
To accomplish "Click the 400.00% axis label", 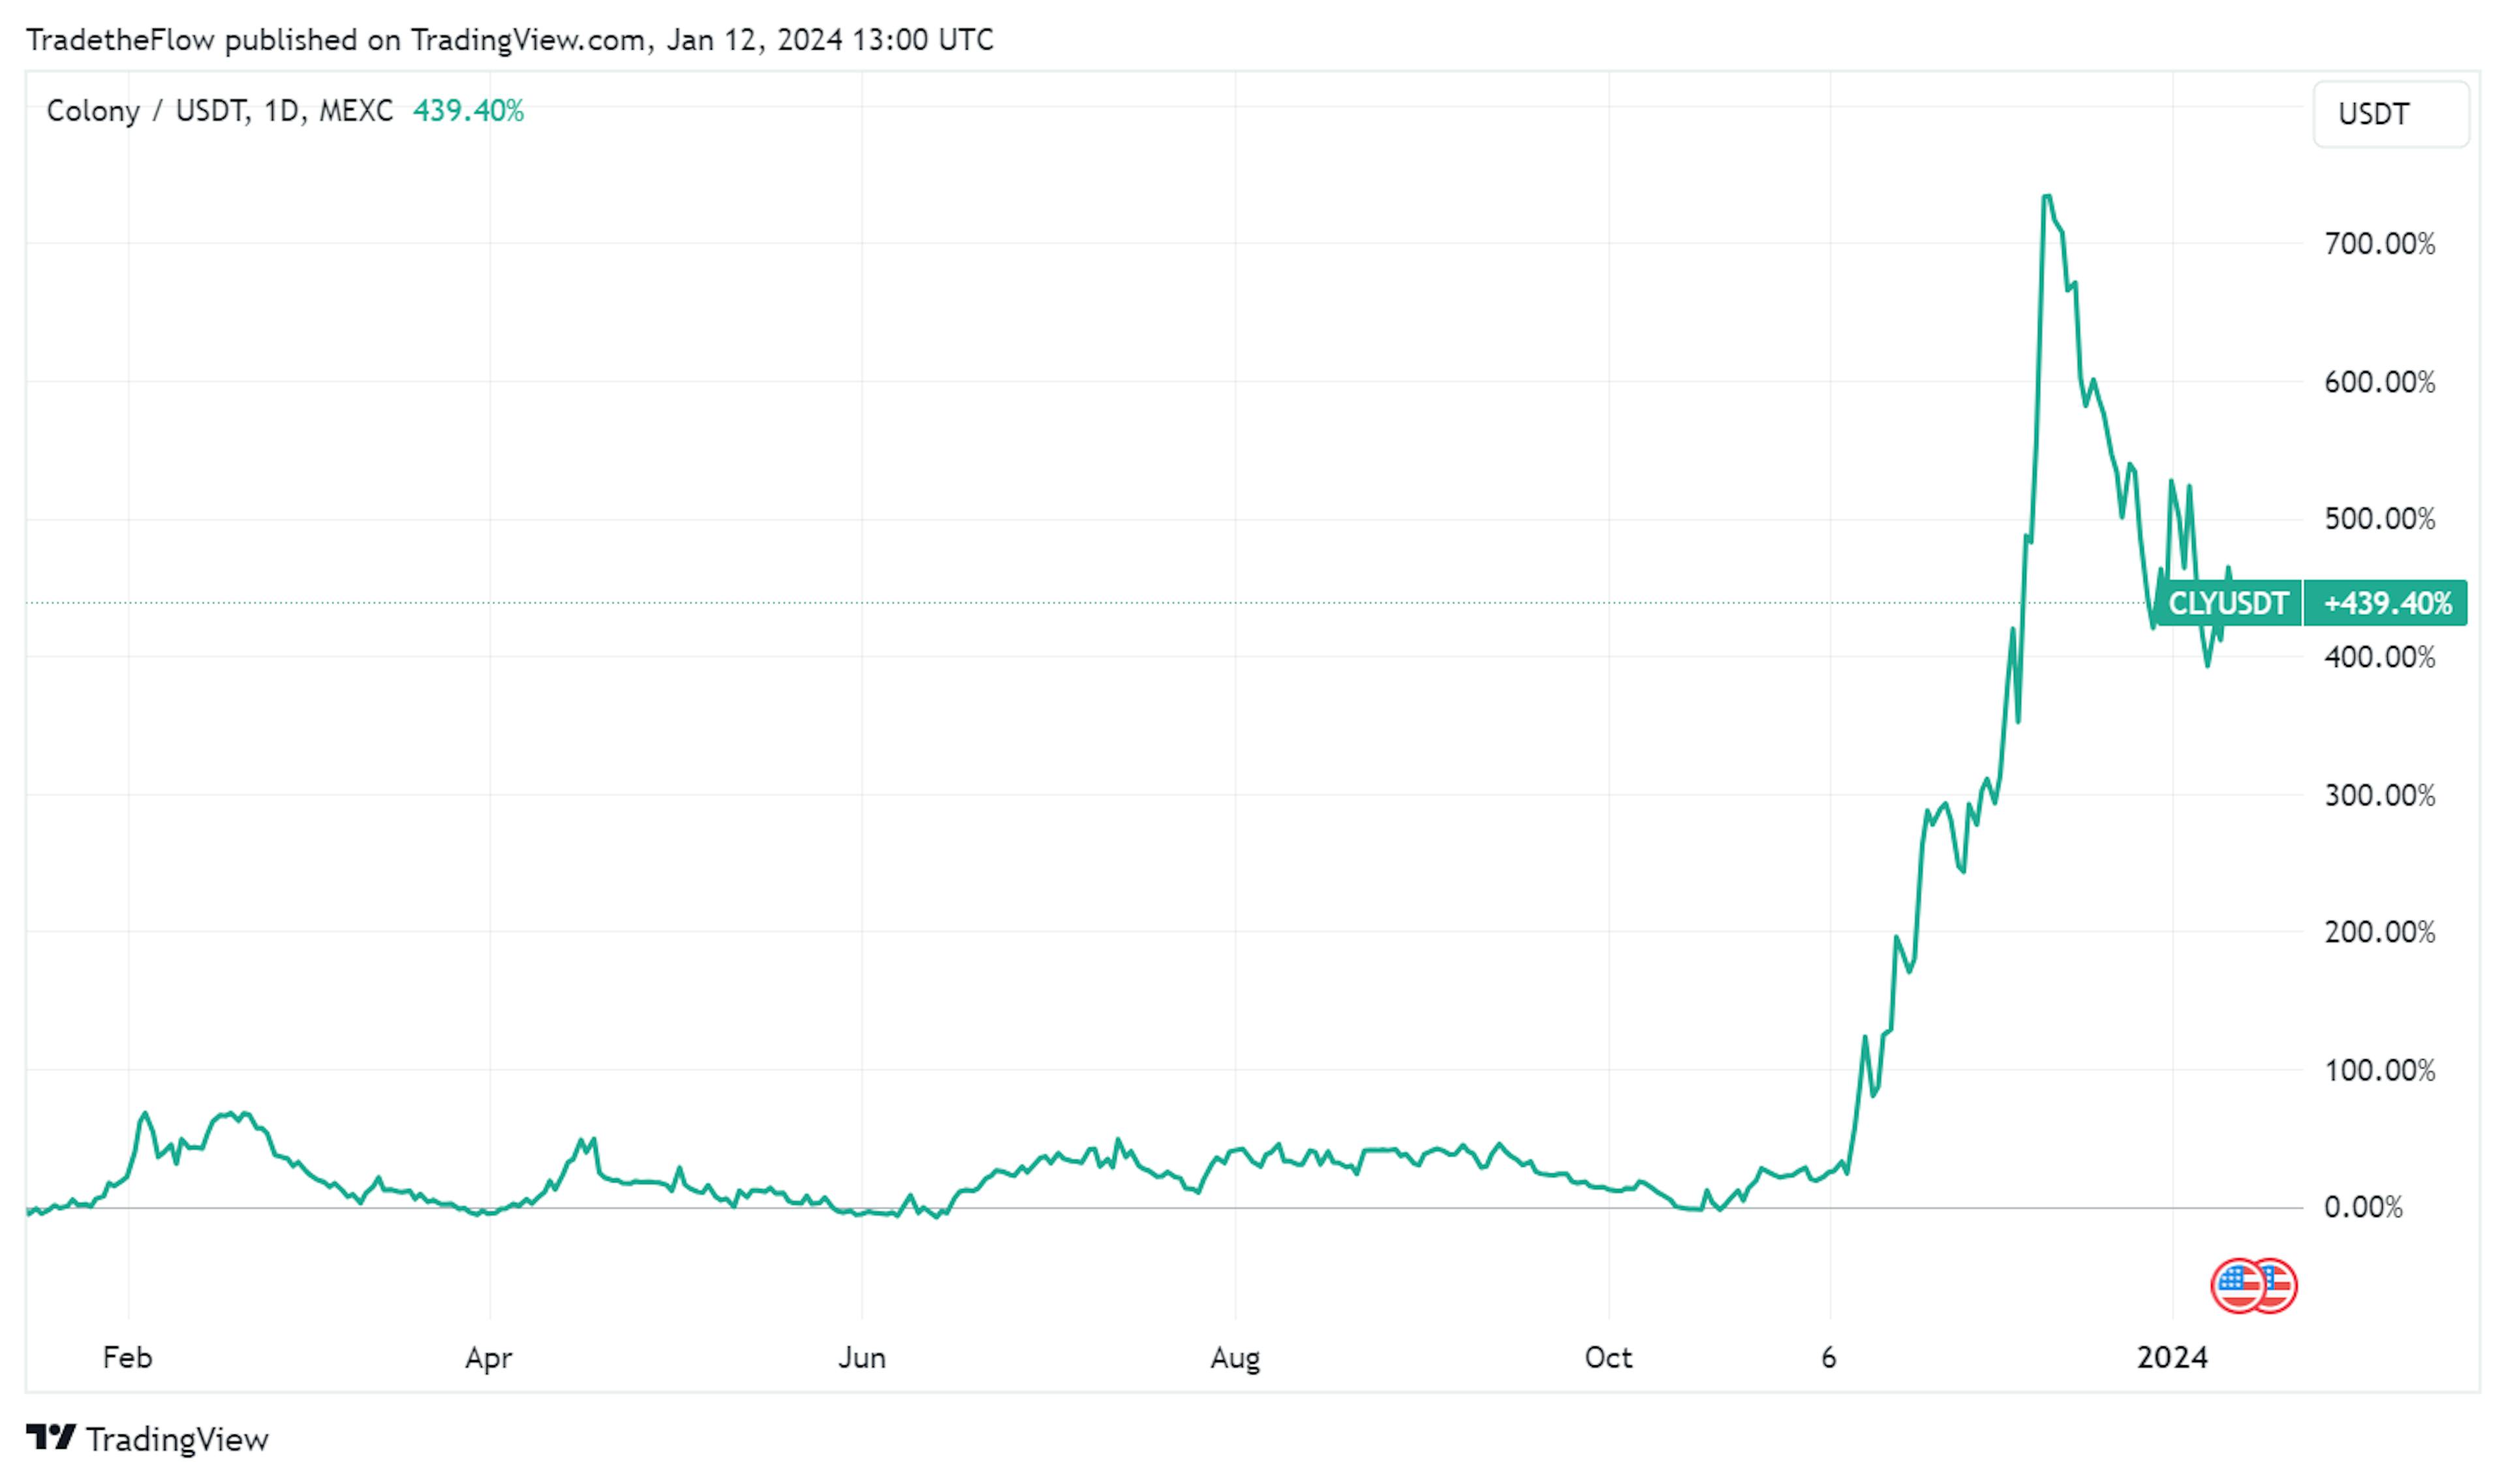I will tap(2380, 657).
